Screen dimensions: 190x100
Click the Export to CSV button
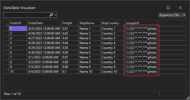coord(170,15)
